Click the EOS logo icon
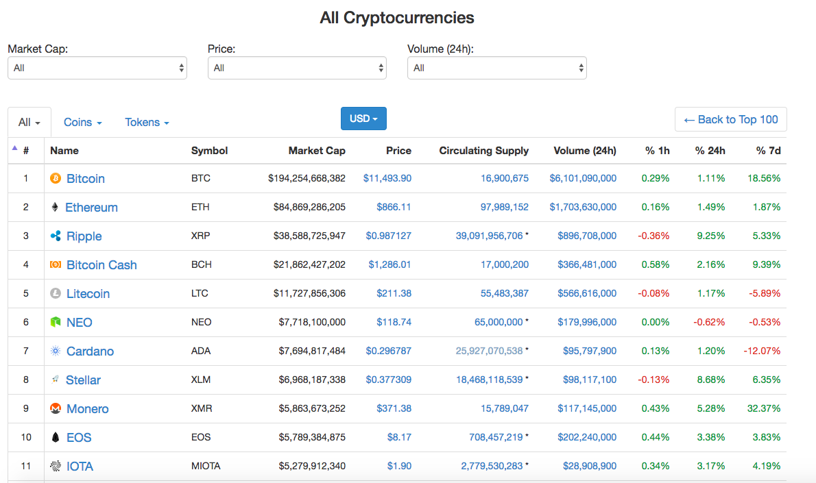The image size is (816, 483). tap(55, 437)
